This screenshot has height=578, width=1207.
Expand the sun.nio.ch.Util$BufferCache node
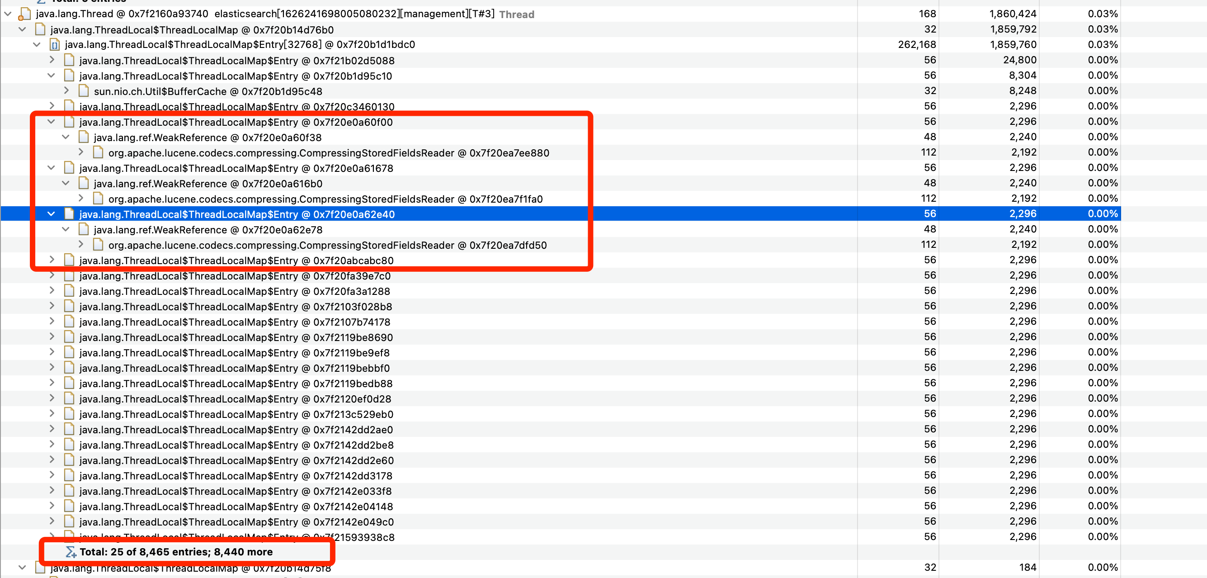(x=66, y=91)
